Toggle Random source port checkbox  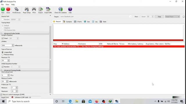pos(3,19)
